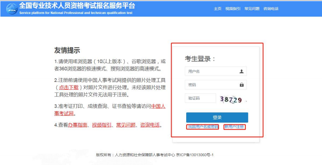322x165 pixels.
Task: Click the PTA logo in header
Action: pyautogui.click(x=12, y=8)
